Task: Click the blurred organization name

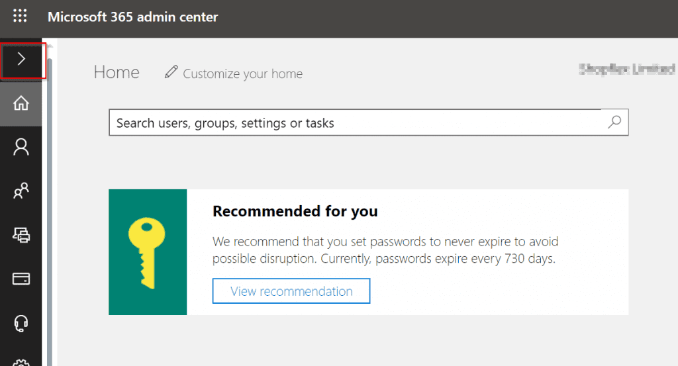Action: (627, 69)
